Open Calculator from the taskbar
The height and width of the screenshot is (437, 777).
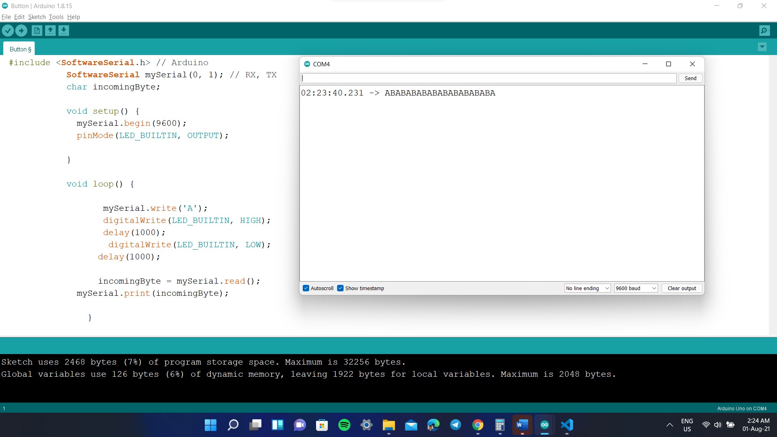click(500, 425)
